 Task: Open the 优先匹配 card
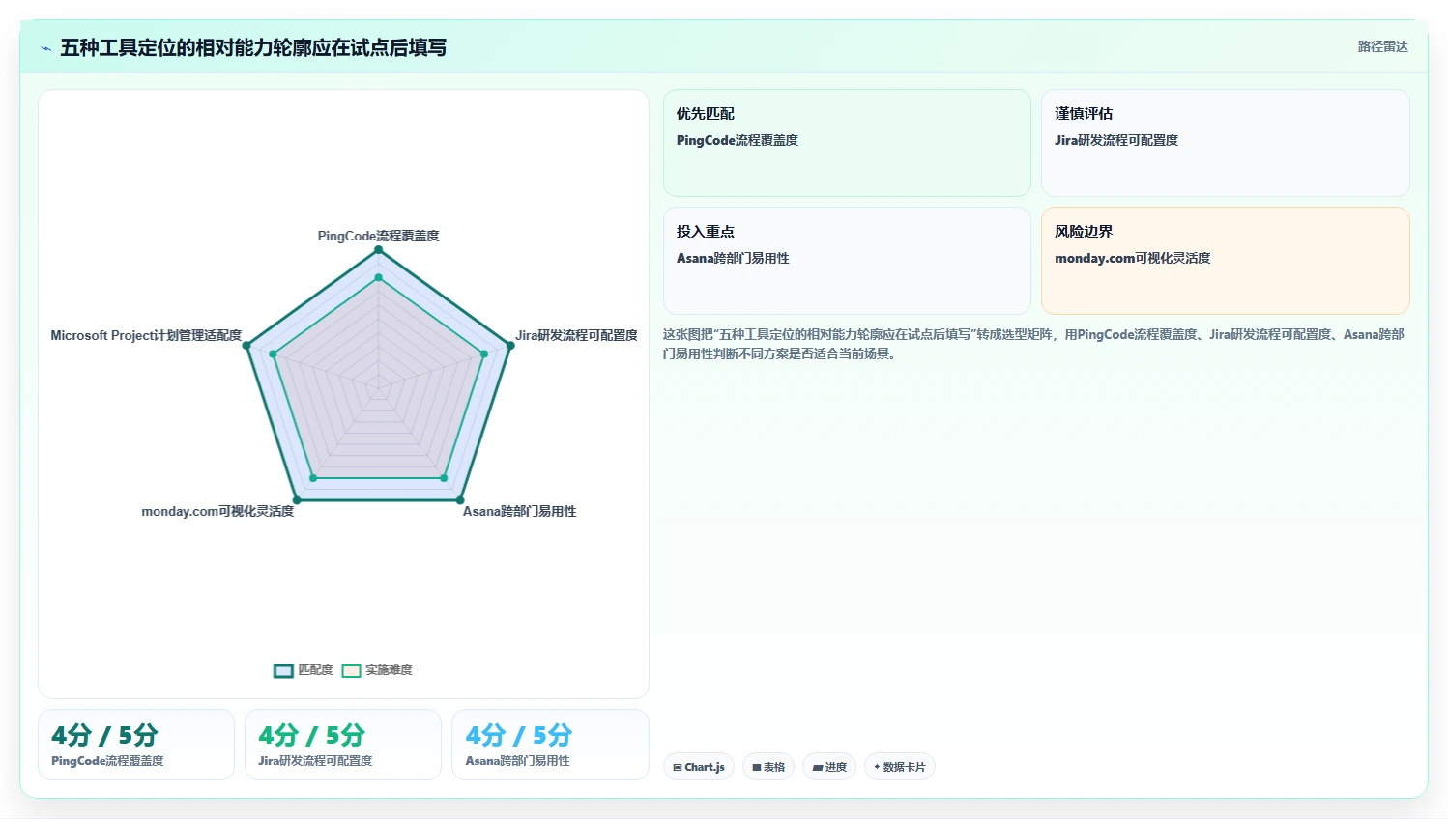tap(847, 143)
